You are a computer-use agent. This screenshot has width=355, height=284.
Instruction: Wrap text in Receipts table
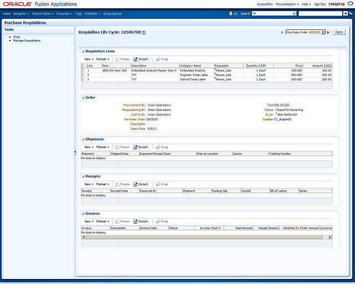coord(162,184)
